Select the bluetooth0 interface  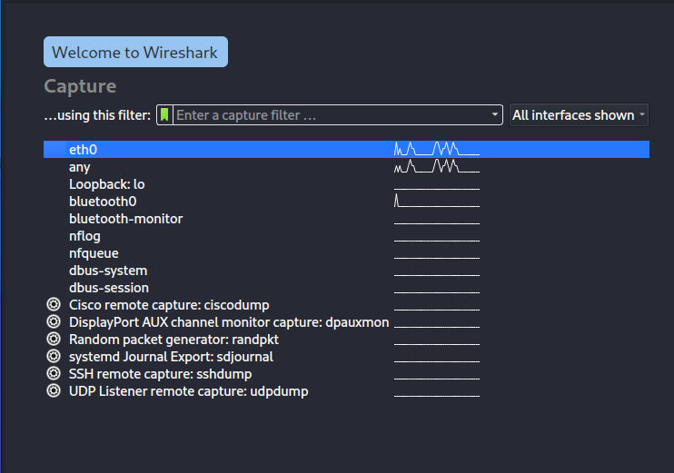pyautogui.click(x=346, y=201)
